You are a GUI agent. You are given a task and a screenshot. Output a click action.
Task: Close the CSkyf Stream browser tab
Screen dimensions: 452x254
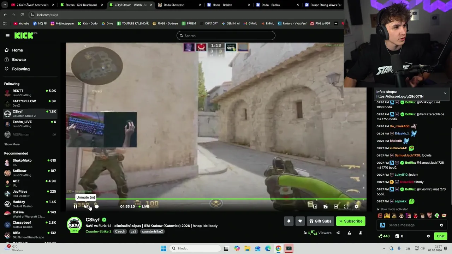[151, 5]
